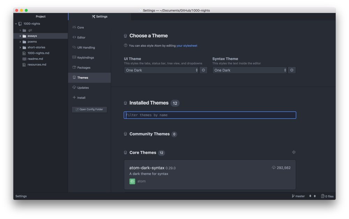Screen dimensions: 349x219
Task: Click the git push up arrow
Action: [x=315, y=196]
